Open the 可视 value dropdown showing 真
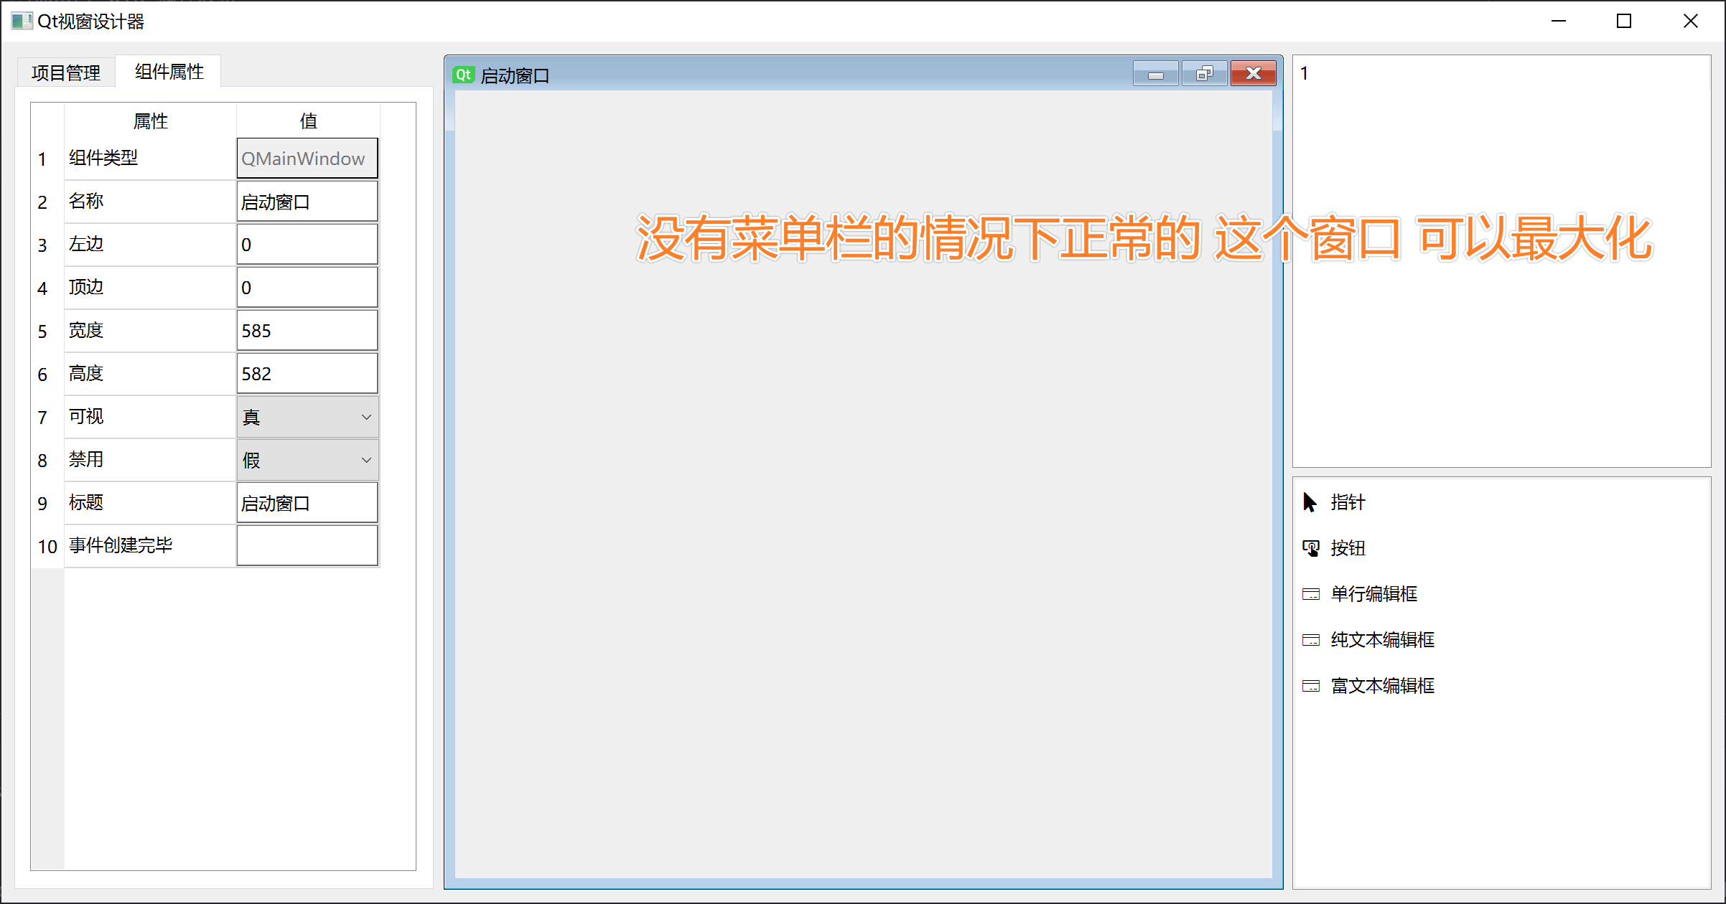Viewport: 1726px width, 904px height. [307, 417]
